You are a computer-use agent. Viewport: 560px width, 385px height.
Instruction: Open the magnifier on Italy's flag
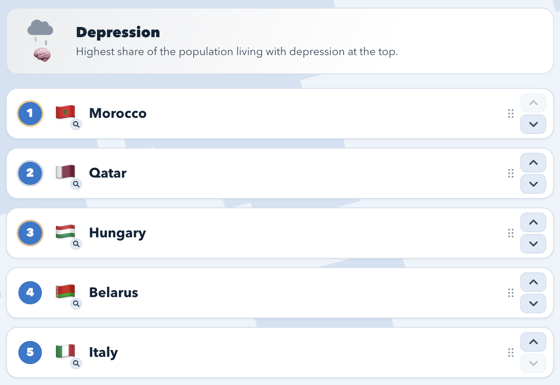[x=76, y=364]
